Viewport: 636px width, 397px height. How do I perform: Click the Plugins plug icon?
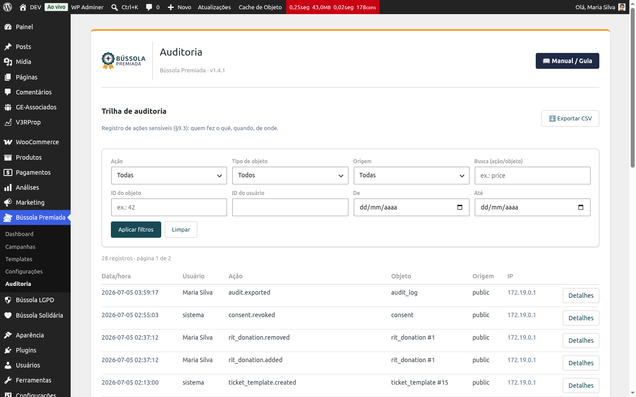(8, 350)
